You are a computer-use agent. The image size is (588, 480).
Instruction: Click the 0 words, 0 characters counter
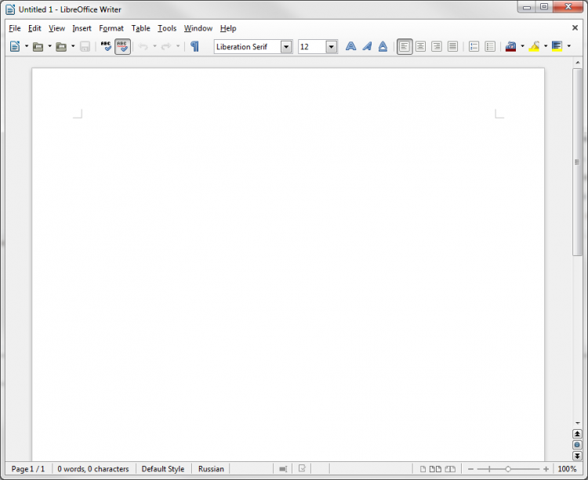(x=93, y=469)
